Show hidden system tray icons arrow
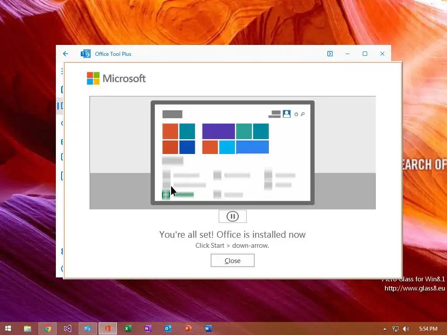This screenshot has height=335, width=447. click(385, 329)
